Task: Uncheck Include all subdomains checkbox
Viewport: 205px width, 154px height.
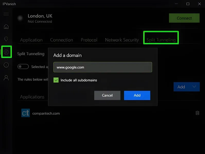Action: pyautogui.click(x=56, y=80)
